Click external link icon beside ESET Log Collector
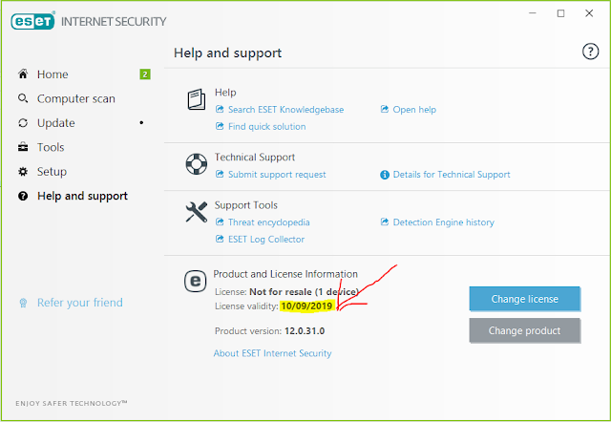The width and height of the screenshot is (611, 422). point(220,239)
